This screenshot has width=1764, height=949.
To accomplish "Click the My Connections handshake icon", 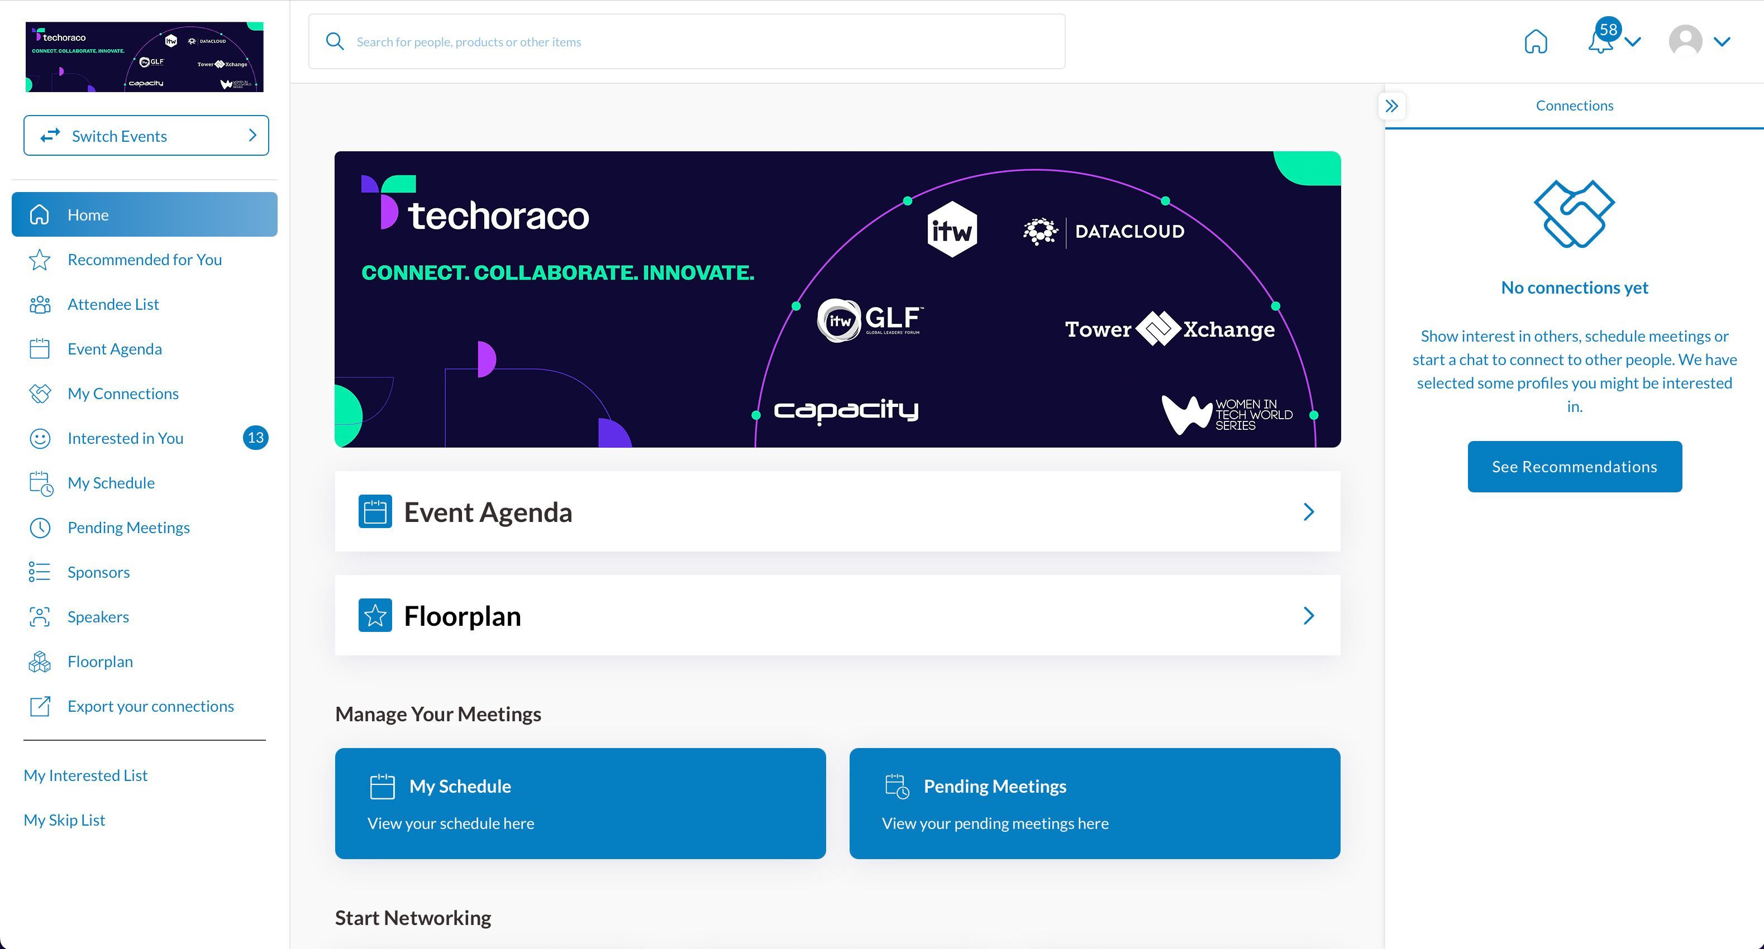I will click(40, 393).
